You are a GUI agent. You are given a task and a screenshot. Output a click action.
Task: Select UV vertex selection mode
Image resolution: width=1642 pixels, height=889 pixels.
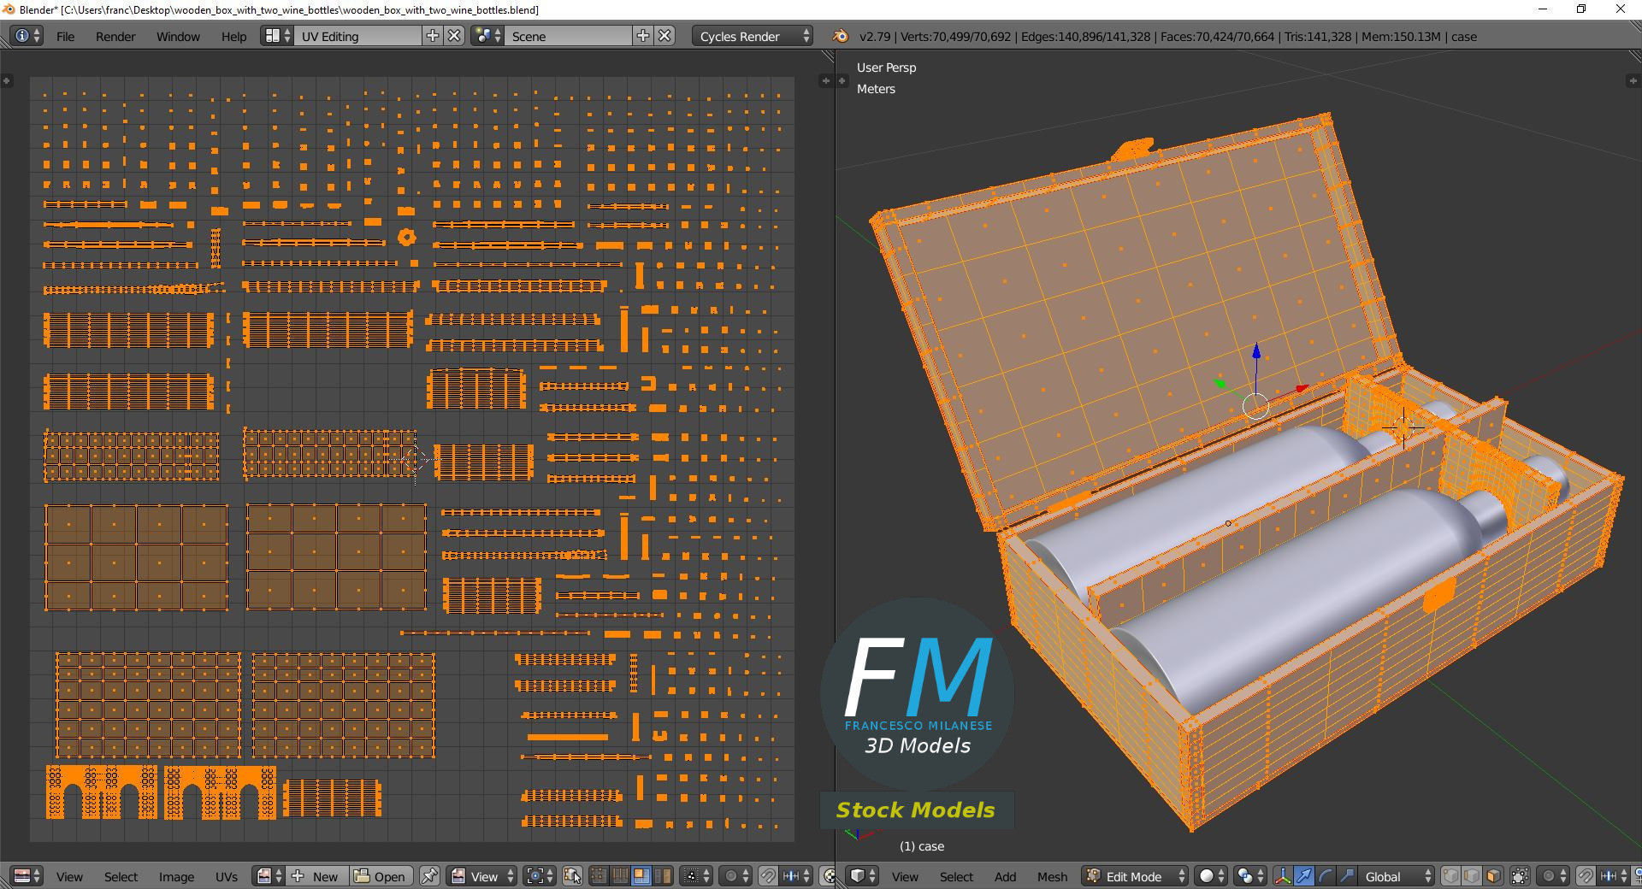pos(599,876)
